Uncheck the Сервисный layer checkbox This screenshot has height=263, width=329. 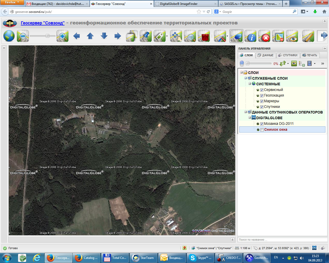(262, 90)
